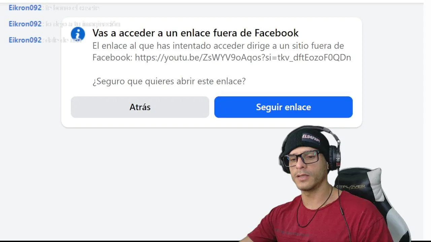Click the blurred message beside the first Eikron092
This screenshot has height=242, width=431.
coord(72,8)
